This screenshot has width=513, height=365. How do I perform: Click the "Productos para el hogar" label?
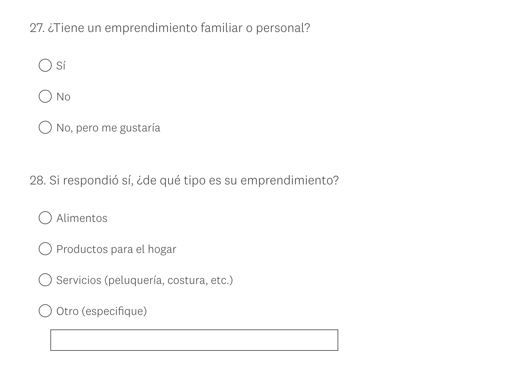(116, 249)
